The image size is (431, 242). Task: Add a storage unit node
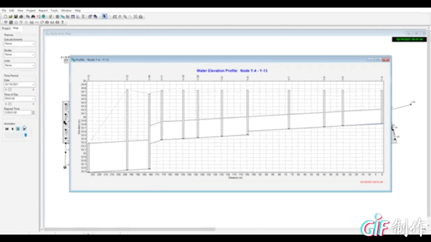pyautogui.click(x=32, y=22)
